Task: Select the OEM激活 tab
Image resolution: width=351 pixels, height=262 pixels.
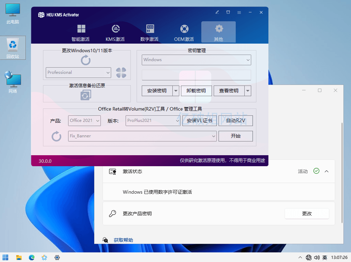Action: point(184,33)
